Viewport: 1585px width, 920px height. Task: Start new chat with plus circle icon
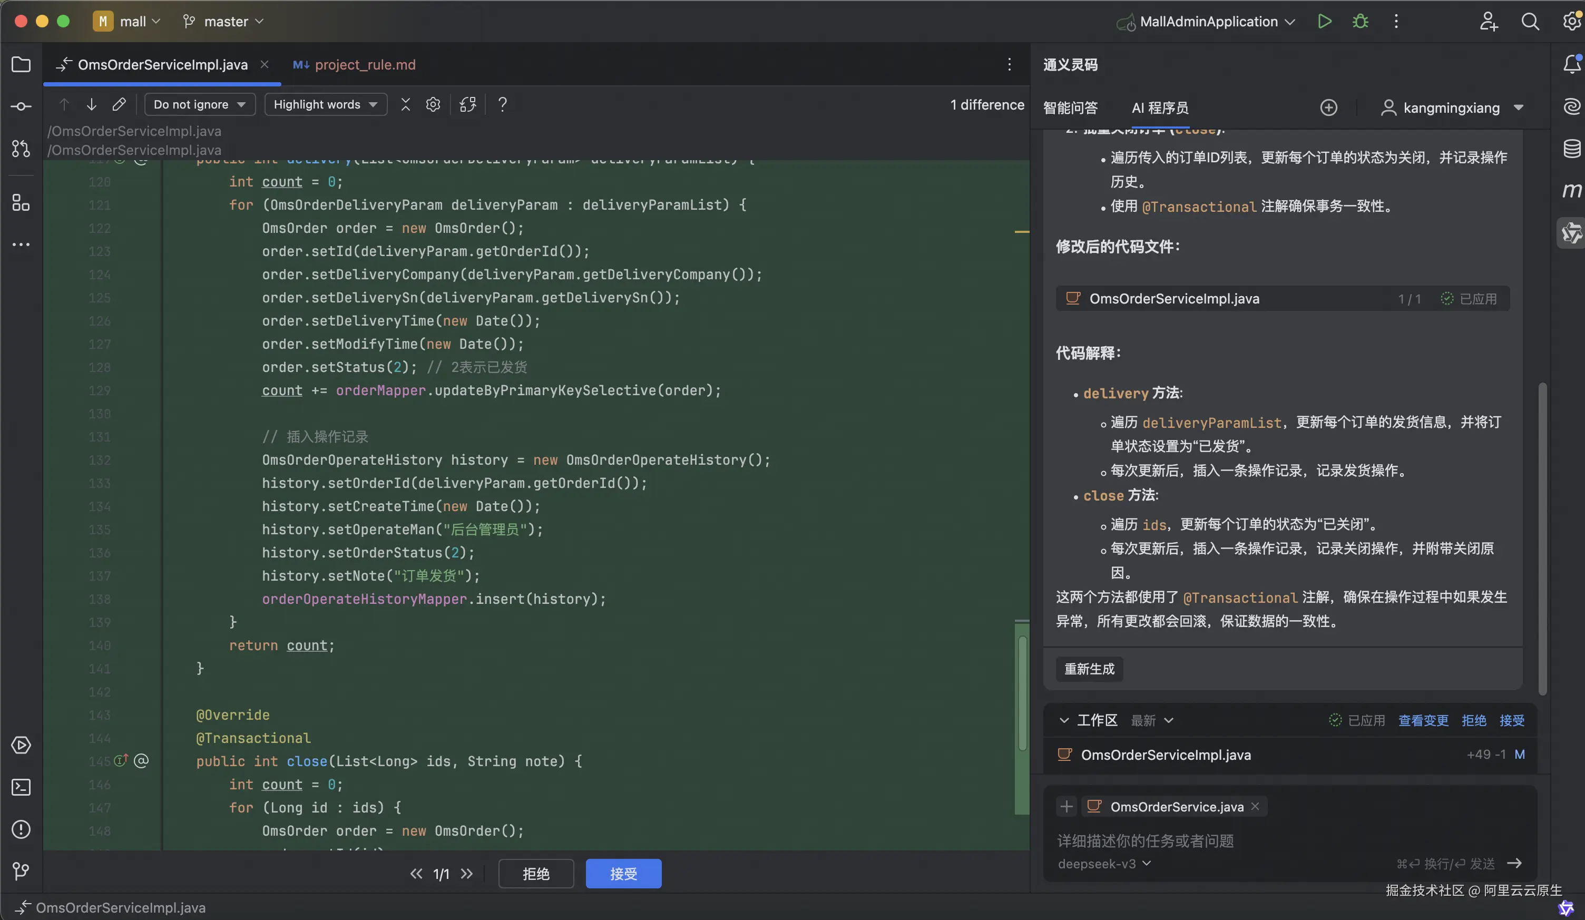point(1328,107)
